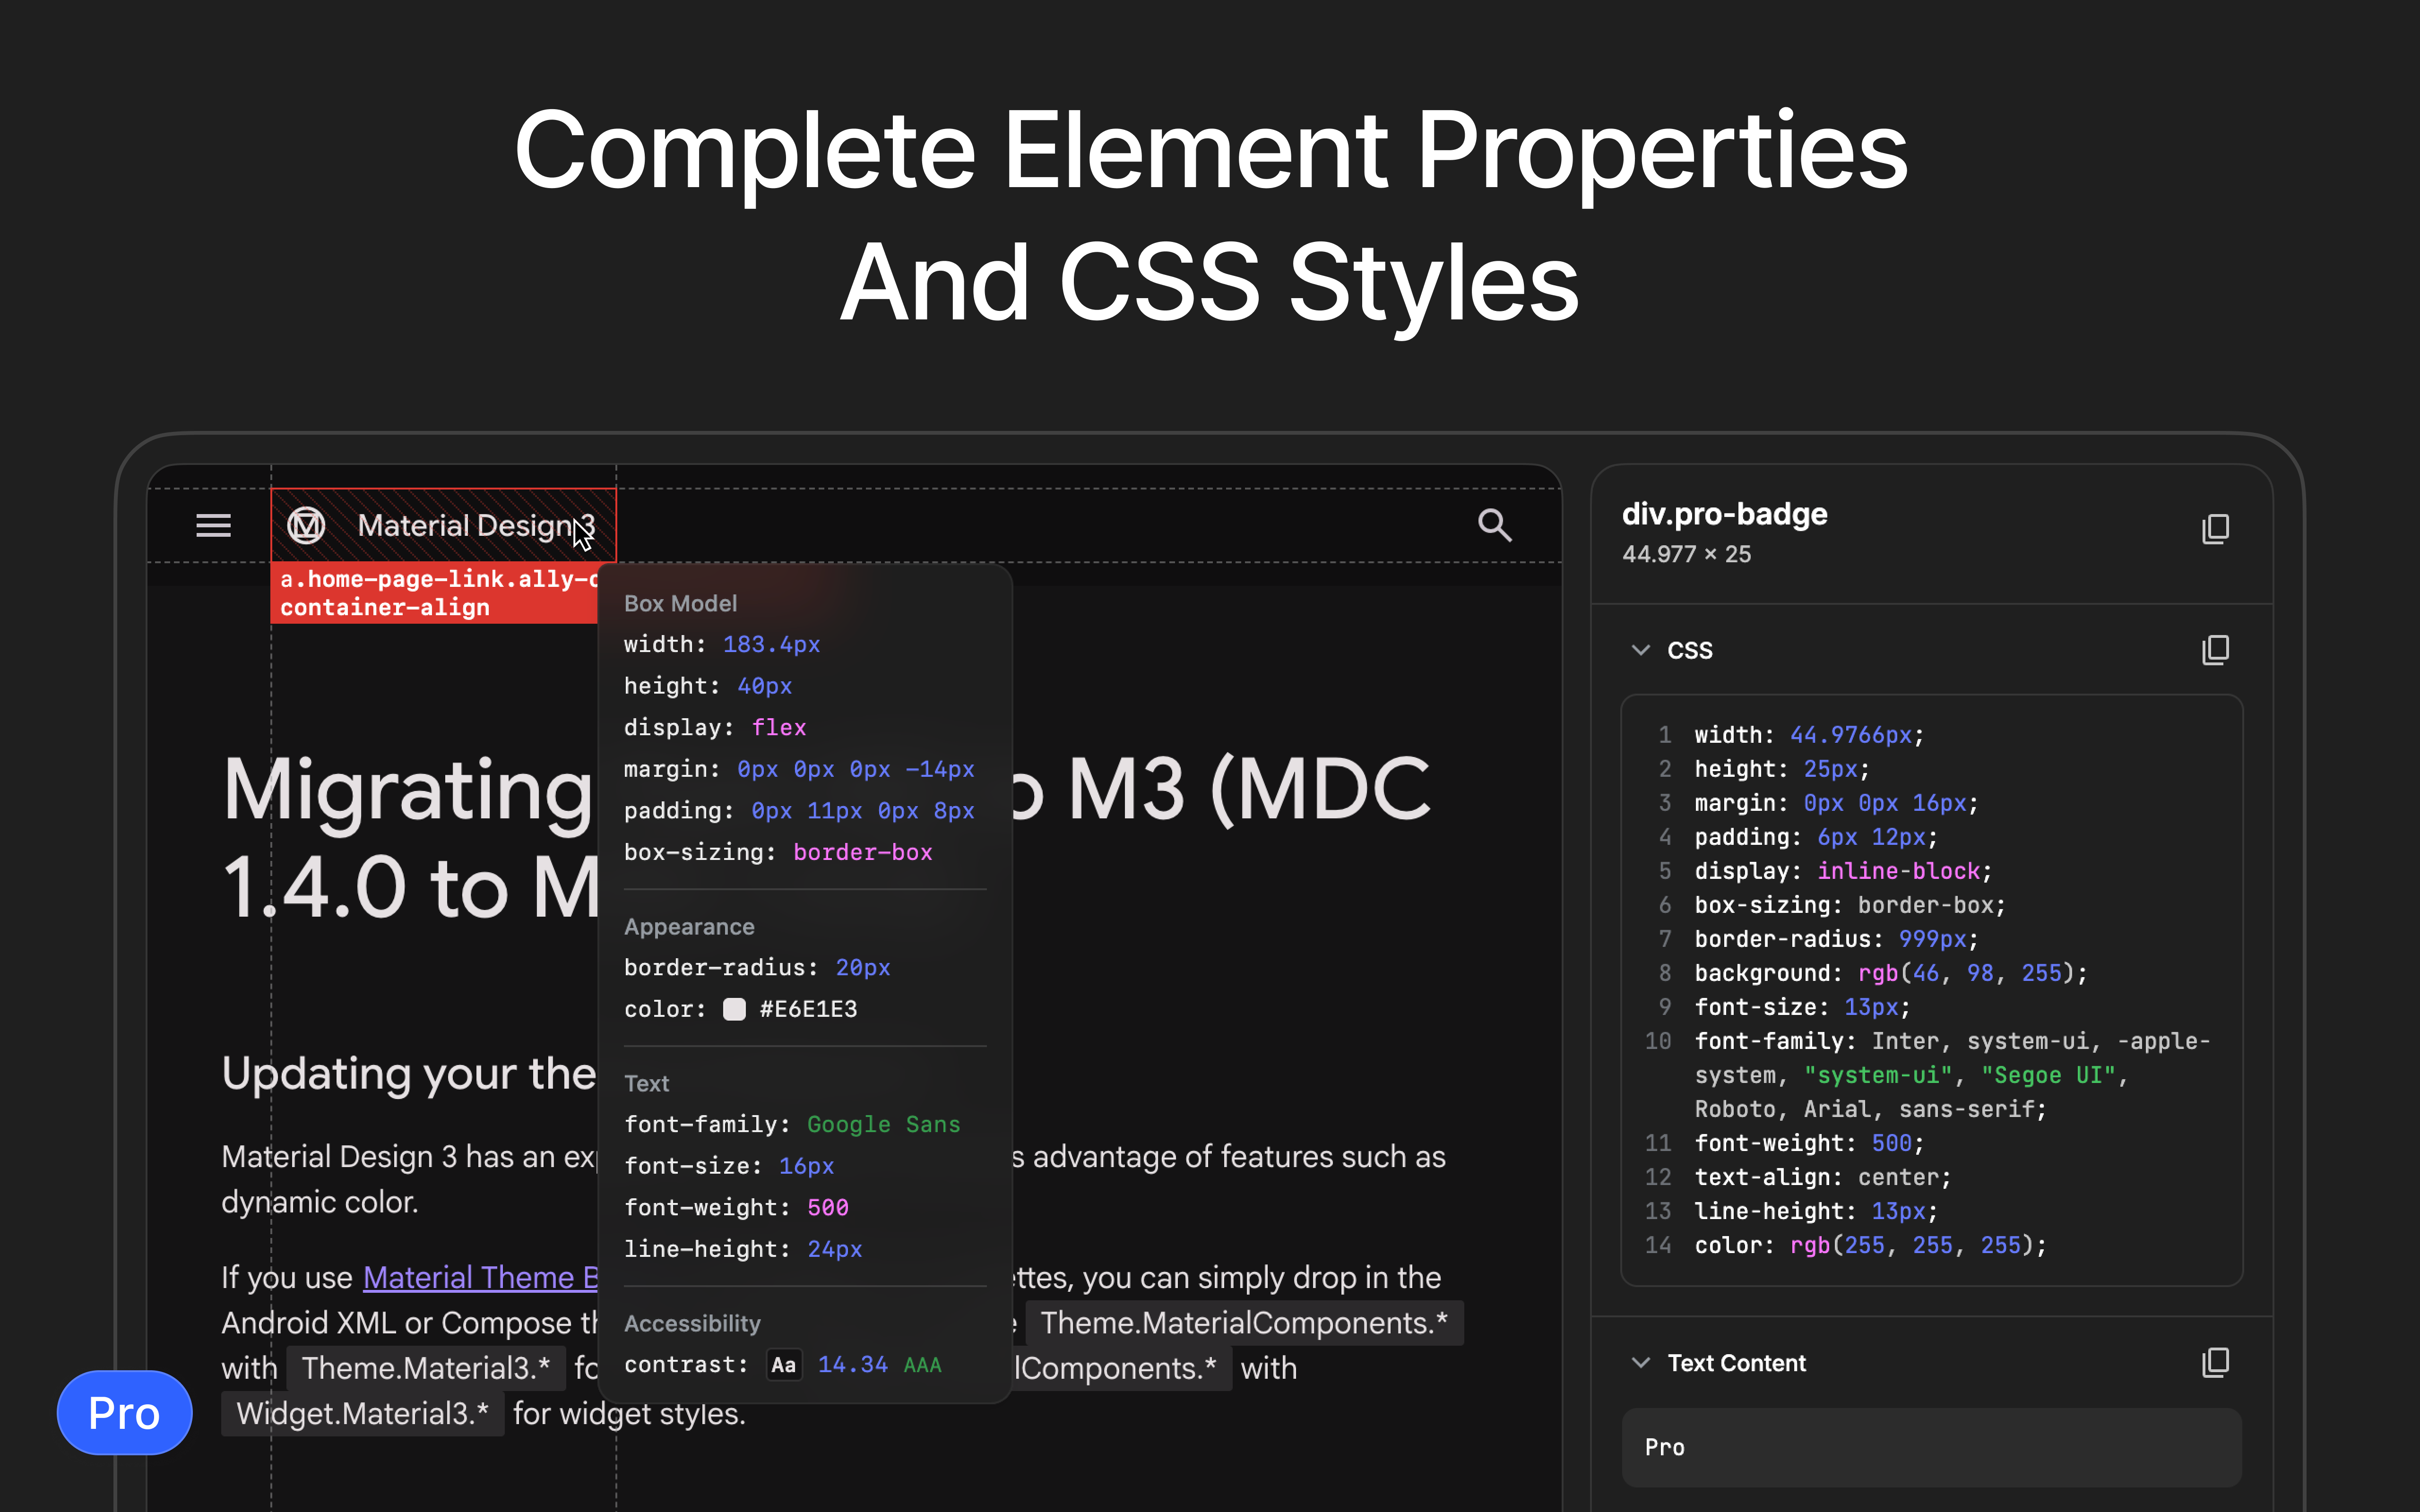This screenshot has height=1512, width=2420.
Task: Copy the div.pro-badge selector with header icon
Action: click(2215, 529)
